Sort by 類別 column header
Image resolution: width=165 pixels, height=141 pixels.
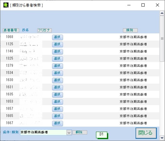point(130,30)
